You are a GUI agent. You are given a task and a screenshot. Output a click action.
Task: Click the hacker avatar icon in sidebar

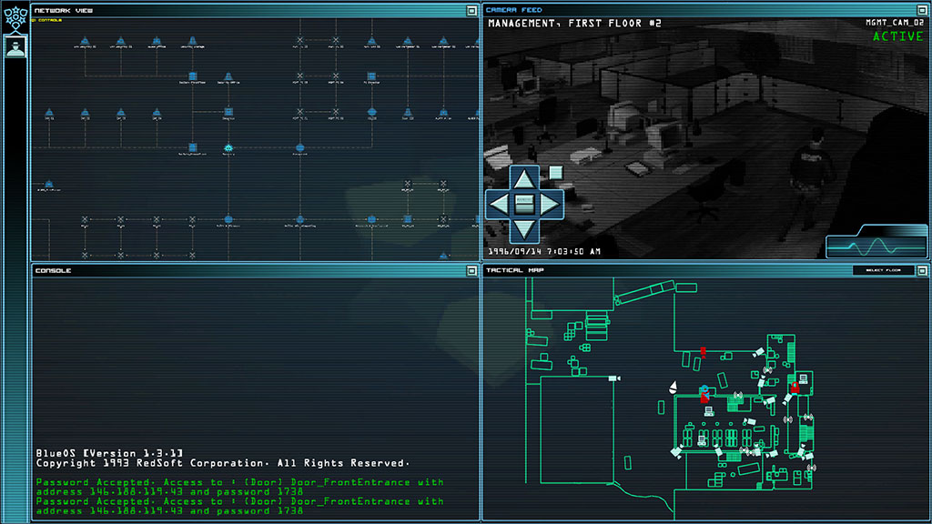[15, 47]
